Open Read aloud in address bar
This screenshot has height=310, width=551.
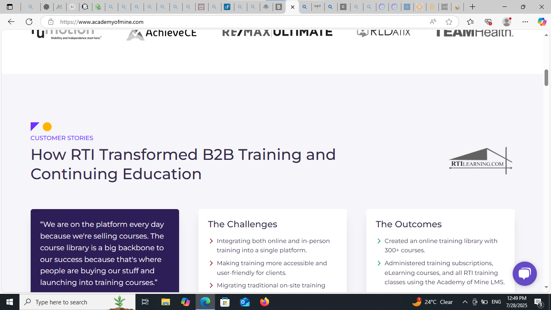tap(433, 22)
